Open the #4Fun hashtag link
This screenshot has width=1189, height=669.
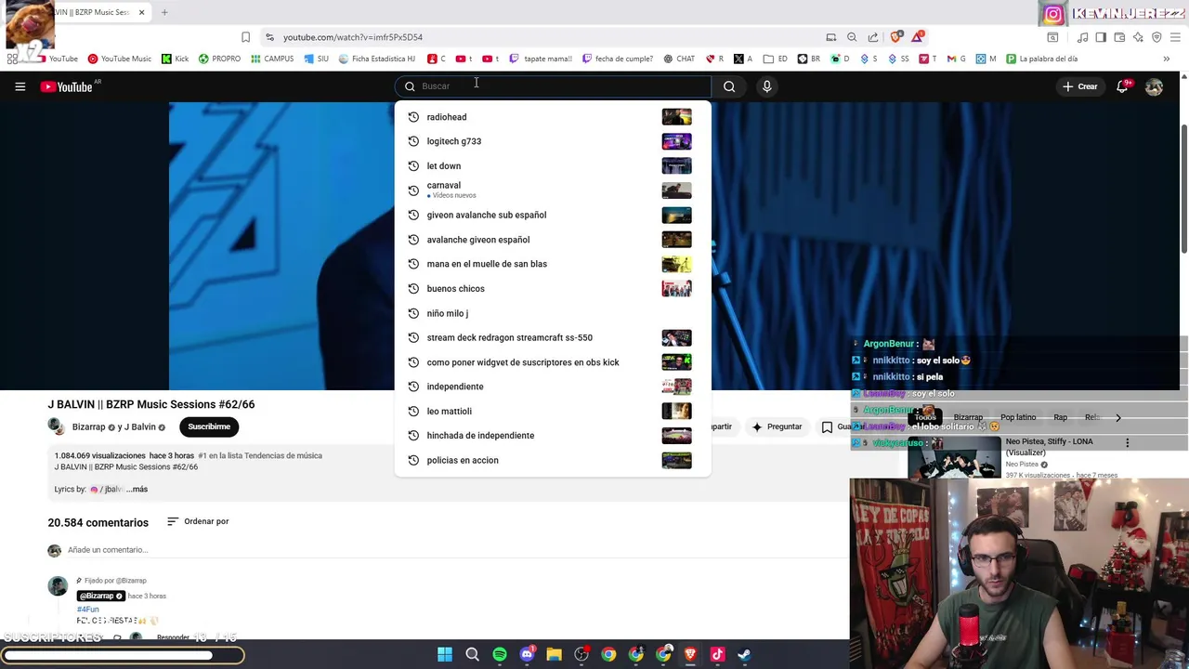click(87, 610)
